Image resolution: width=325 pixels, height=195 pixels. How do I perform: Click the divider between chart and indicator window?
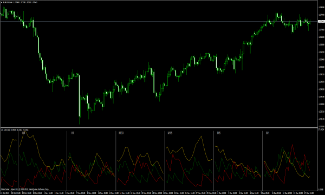click(159, 127)
